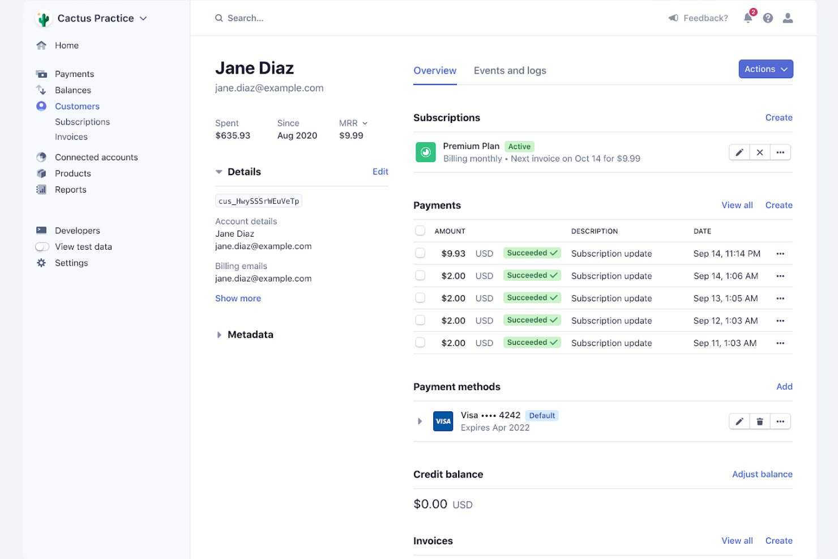This screenshot has width=838, height=559.
Task: Click the Customers sidebar icon
Action: click(x=41, y=106)
